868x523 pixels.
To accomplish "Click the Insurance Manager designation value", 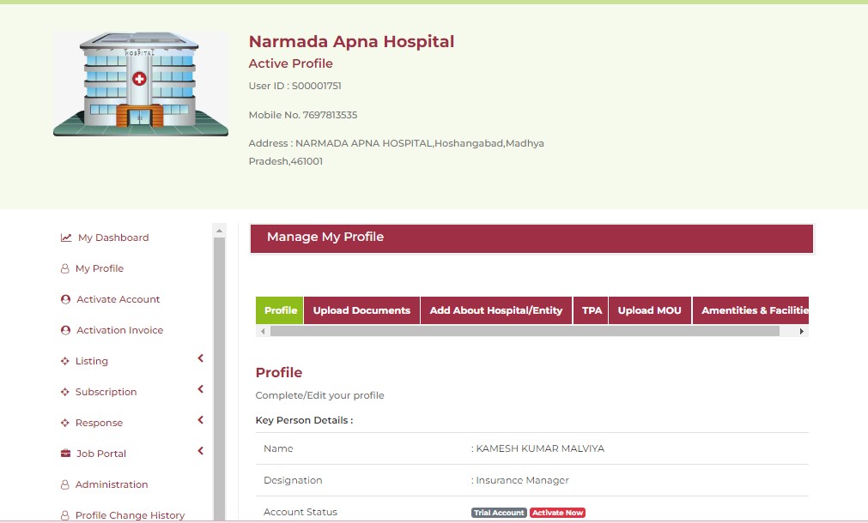I will [x=523, y=480].
